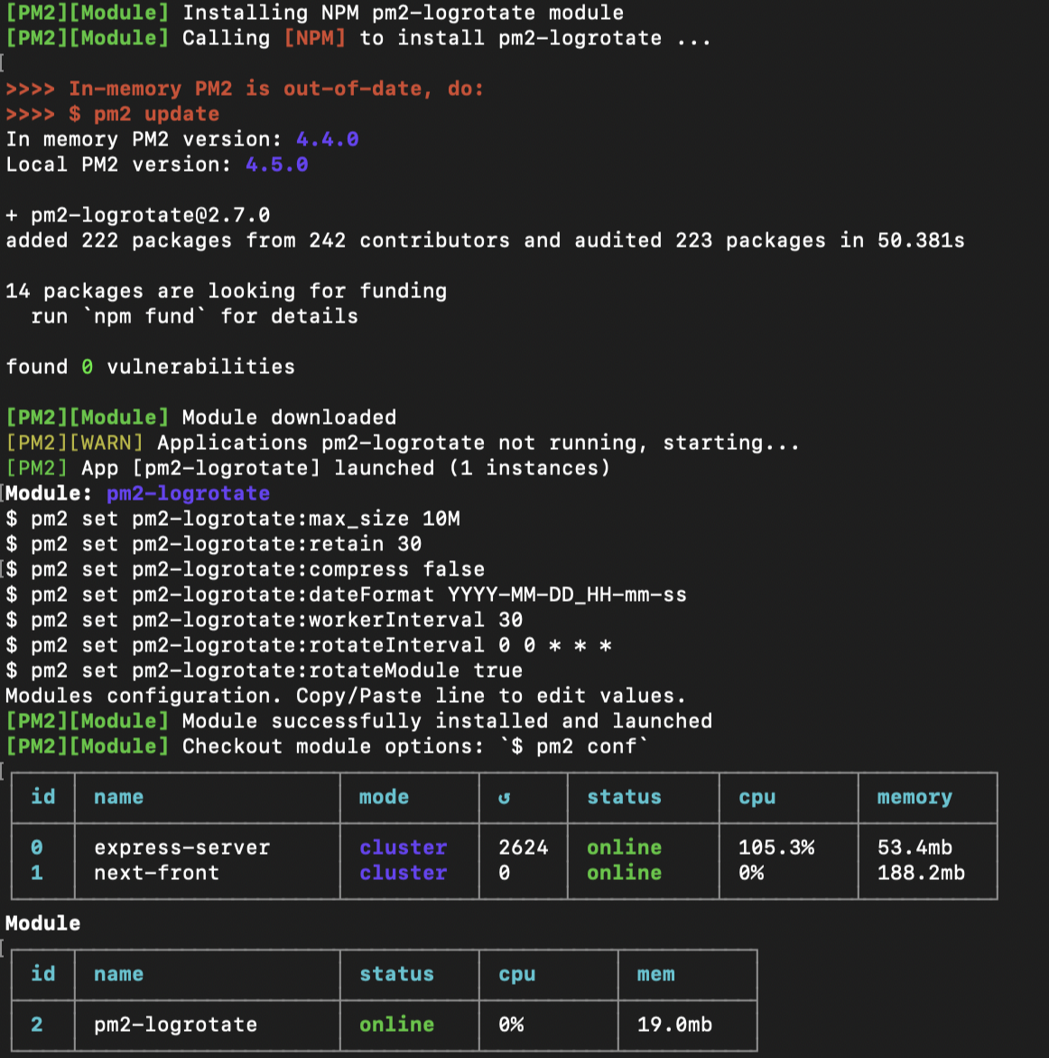Screen dimensions: 1049x1058
Task: Click the 'mode' column header
Action: tap(384, 798)
